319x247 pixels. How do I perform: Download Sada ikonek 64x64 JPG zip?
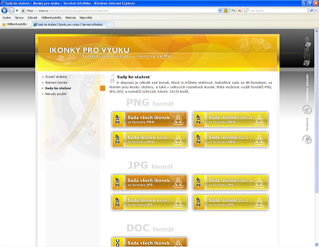(149, 202)
